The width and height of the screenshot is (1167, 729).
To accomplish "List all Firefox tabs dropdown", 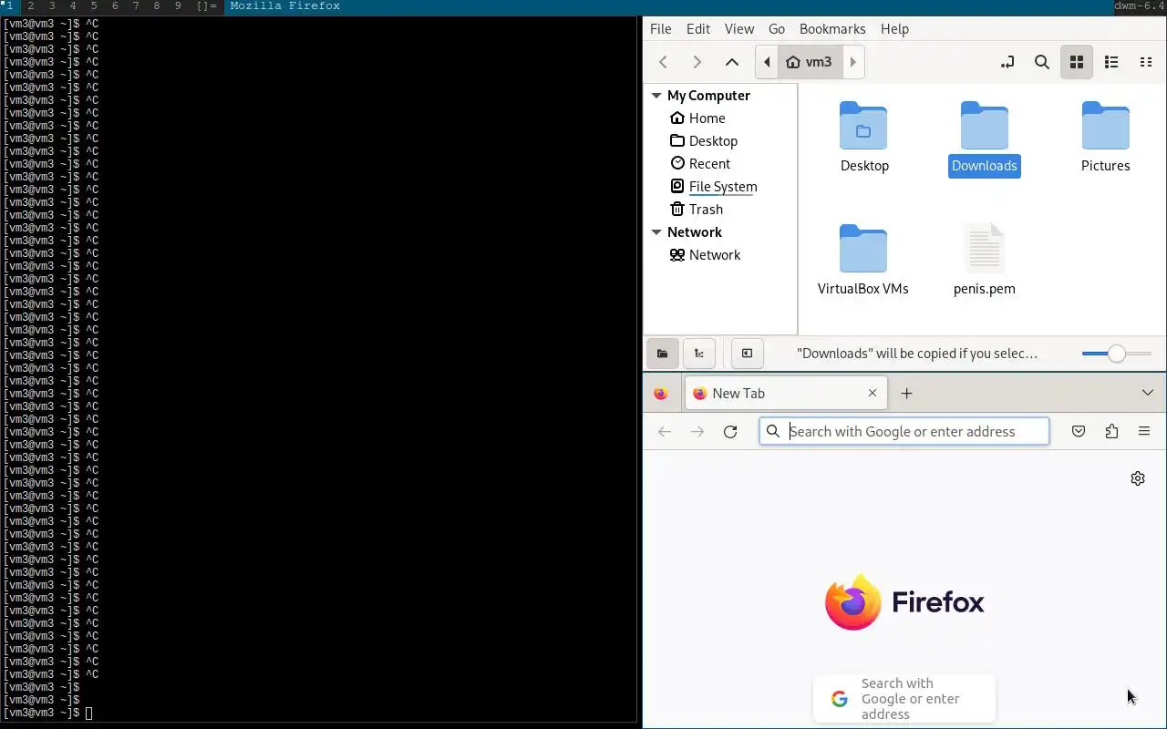I will coord(1147,393).
